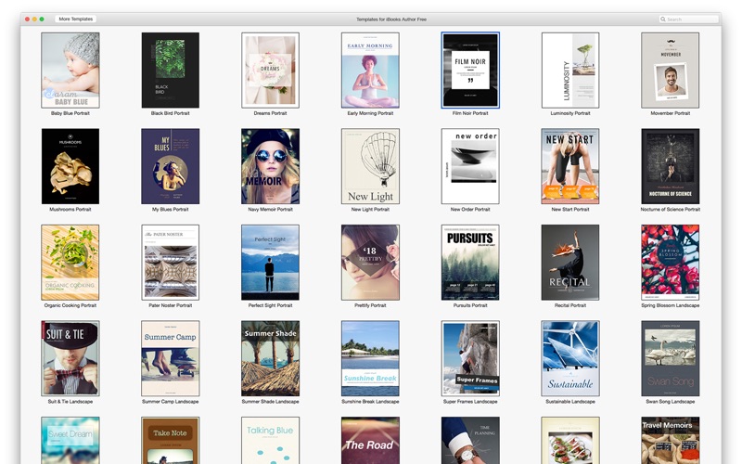Select the Baby Blue Portrait template
Screen dimensions: 742x464
point(70,71)
